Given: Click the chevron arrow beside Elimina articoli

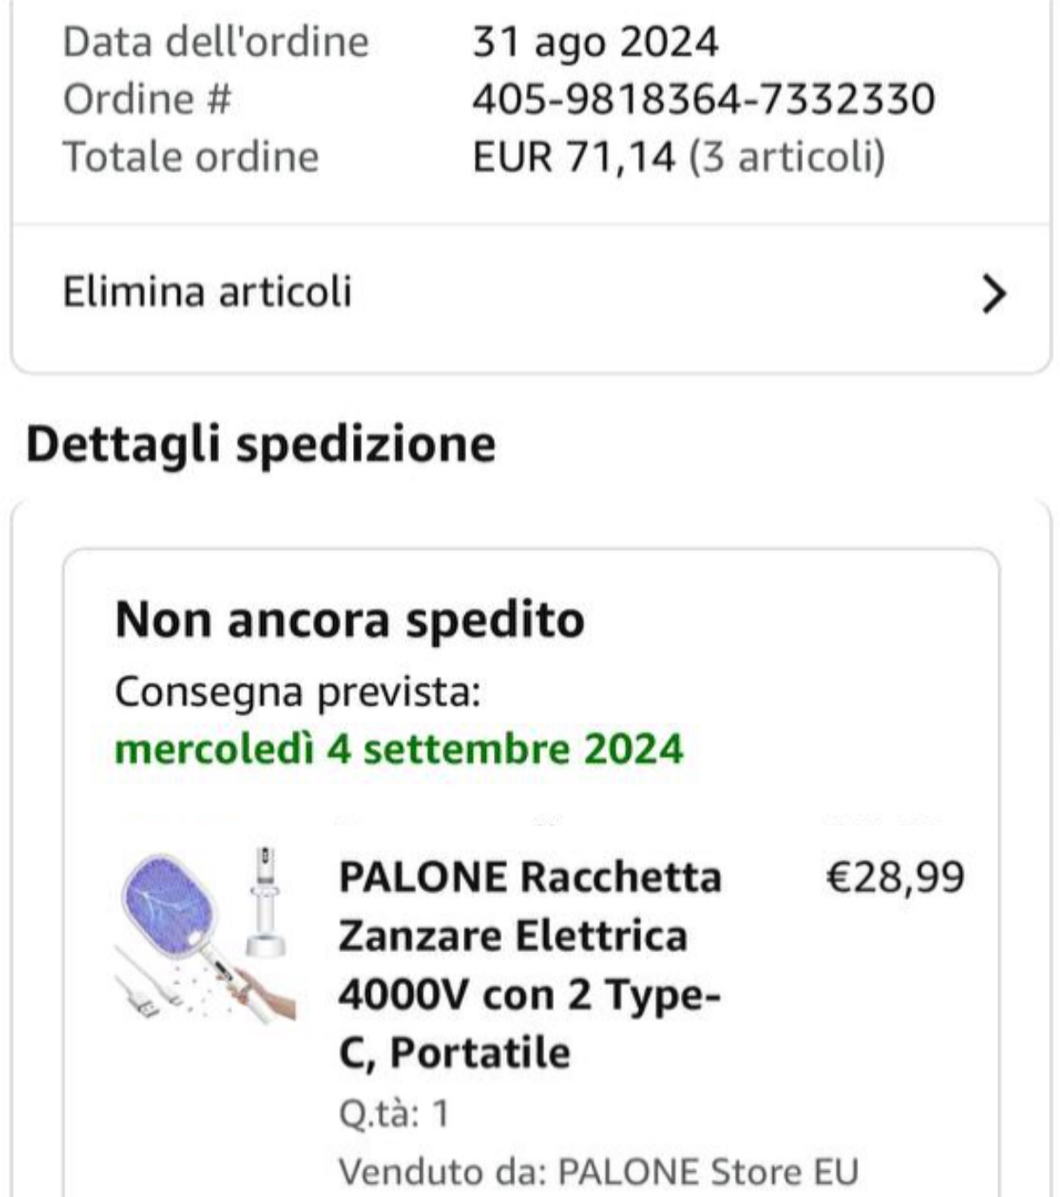Looking at the screenshot, I should pos(994,293).
